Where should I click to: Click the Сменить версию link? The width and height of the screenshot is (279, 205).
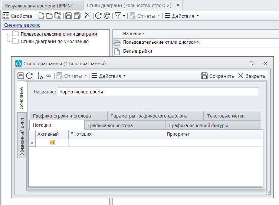22,25
